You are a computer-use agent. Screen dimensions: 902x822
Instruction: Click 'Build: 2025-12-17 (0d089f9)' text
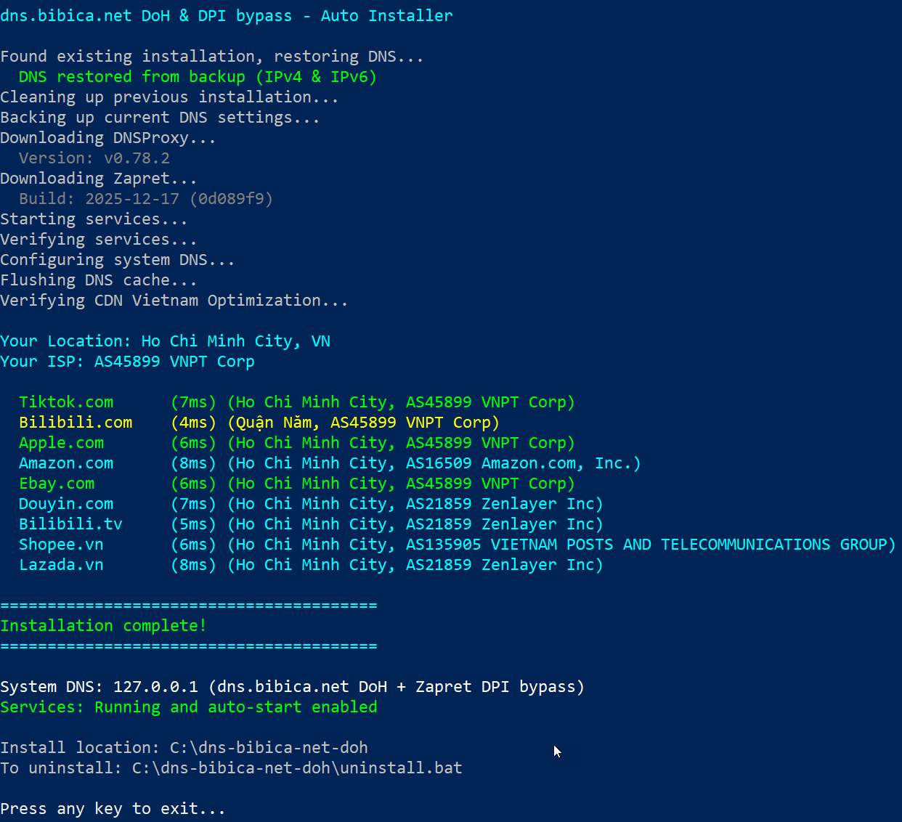pyautogui.click(x=146, y=199)
